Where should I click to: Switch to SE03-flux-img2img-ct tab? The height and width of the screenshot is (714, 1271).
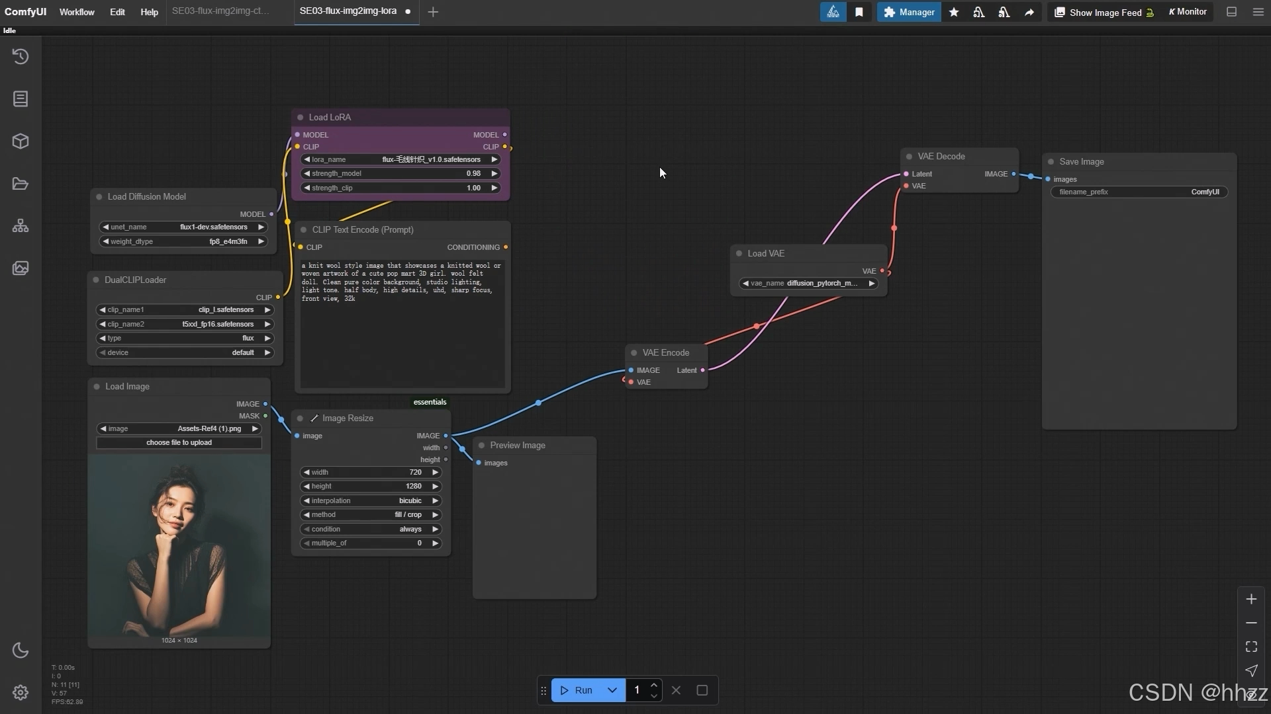coord(220,11)
